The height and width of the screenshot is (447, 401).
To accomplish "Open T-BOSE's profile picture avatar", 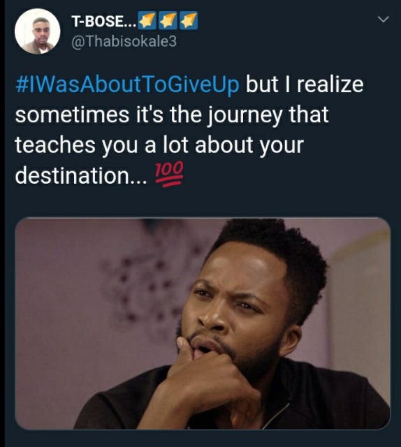I will click(x=37, y=31).
